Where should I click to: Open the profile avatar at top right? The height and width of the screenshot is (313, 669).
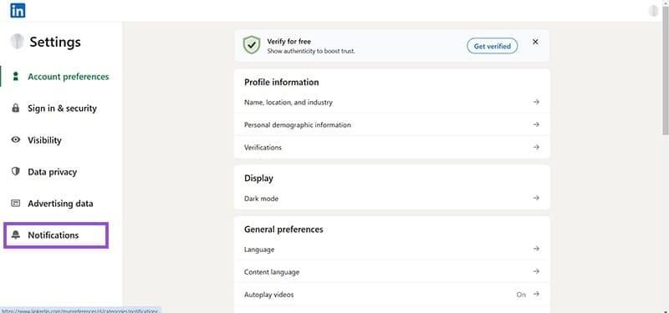click(653, 11)
